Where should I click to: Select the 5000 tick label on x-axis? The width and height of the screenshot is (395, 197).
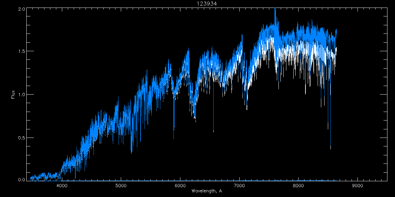[x=121, y=185]
